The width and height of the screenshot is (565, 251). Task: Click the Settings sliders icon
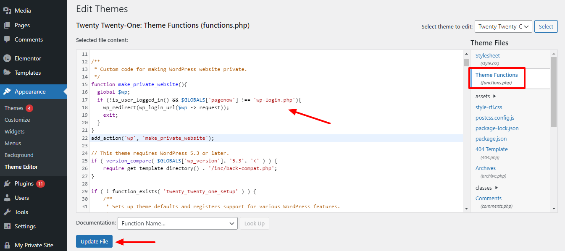pos(7,226)
